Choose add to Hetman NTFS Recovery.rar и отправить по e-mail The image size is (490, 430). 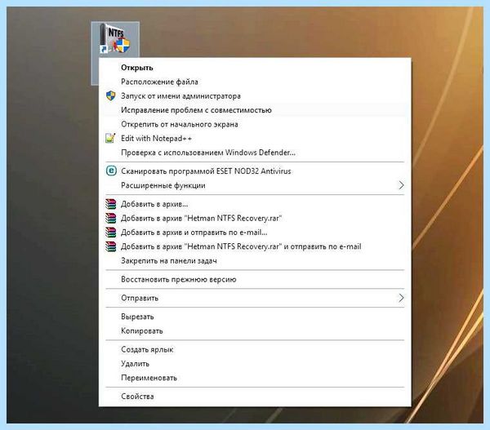pos(255,246)
